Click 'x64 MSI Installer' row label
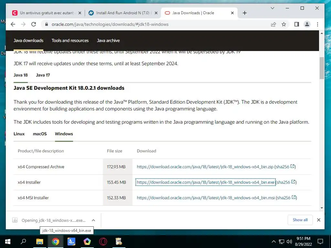The width and height of the screenshot is (331, 248). (33, 198)
